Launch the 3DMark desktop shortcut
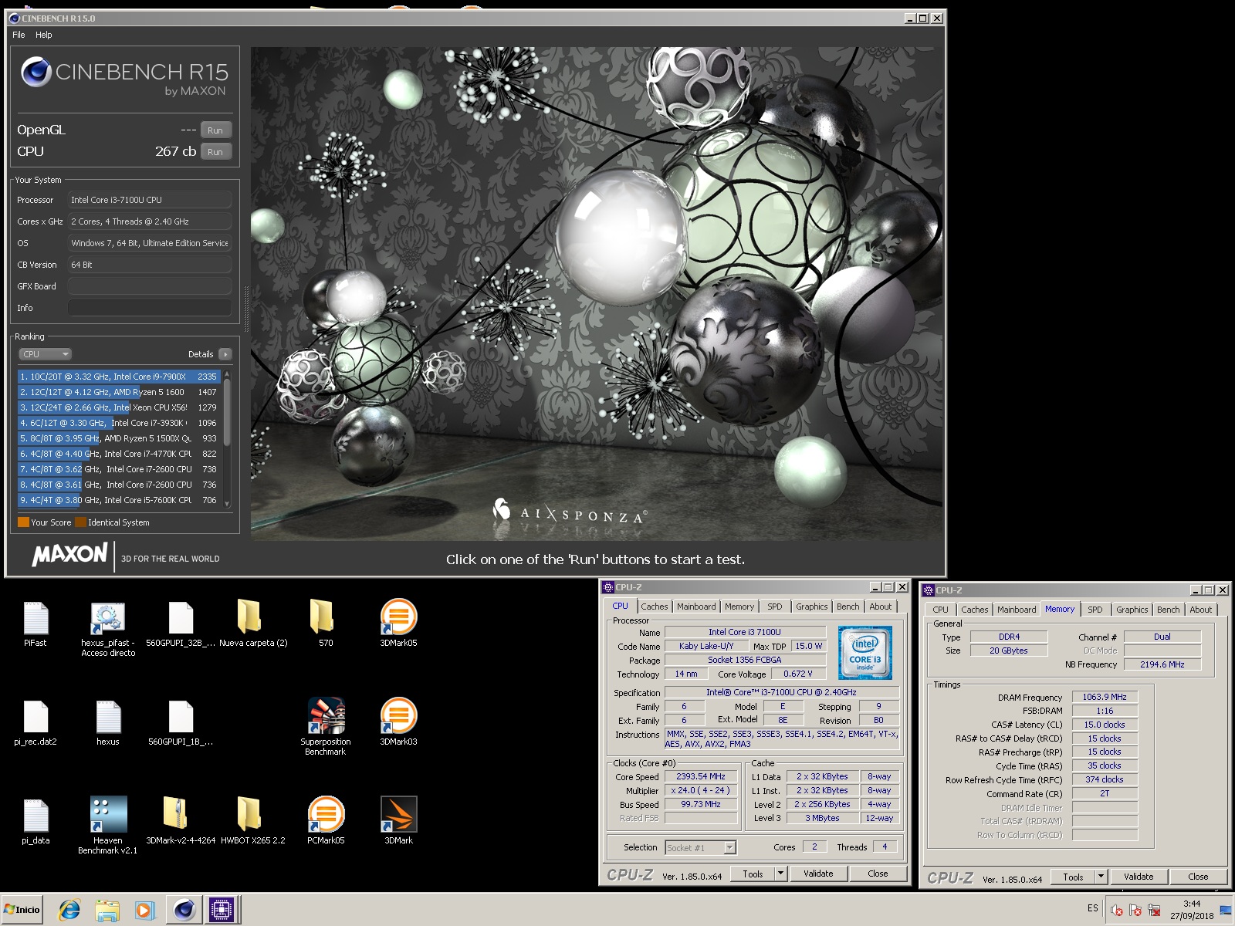 click(x=398, y=814)
